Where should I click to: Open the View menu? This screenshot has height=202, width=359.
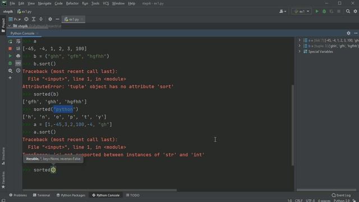pos(31,3)
